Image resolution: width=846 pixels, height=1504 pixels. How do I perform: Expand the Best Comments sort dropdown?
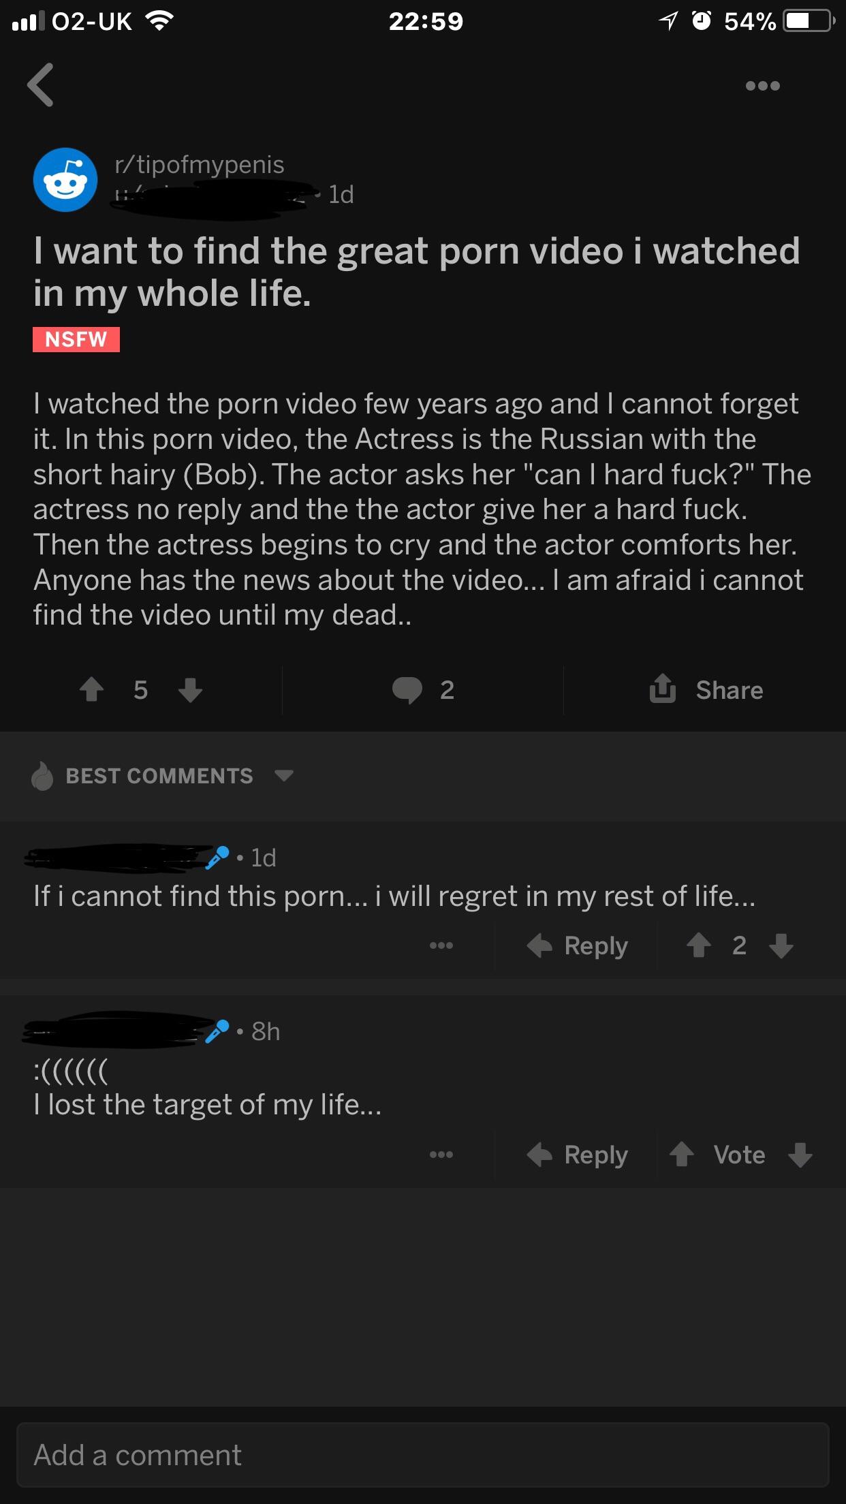[x=283, y=776]
